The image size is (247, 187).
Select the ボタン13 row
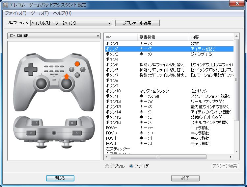169,107
